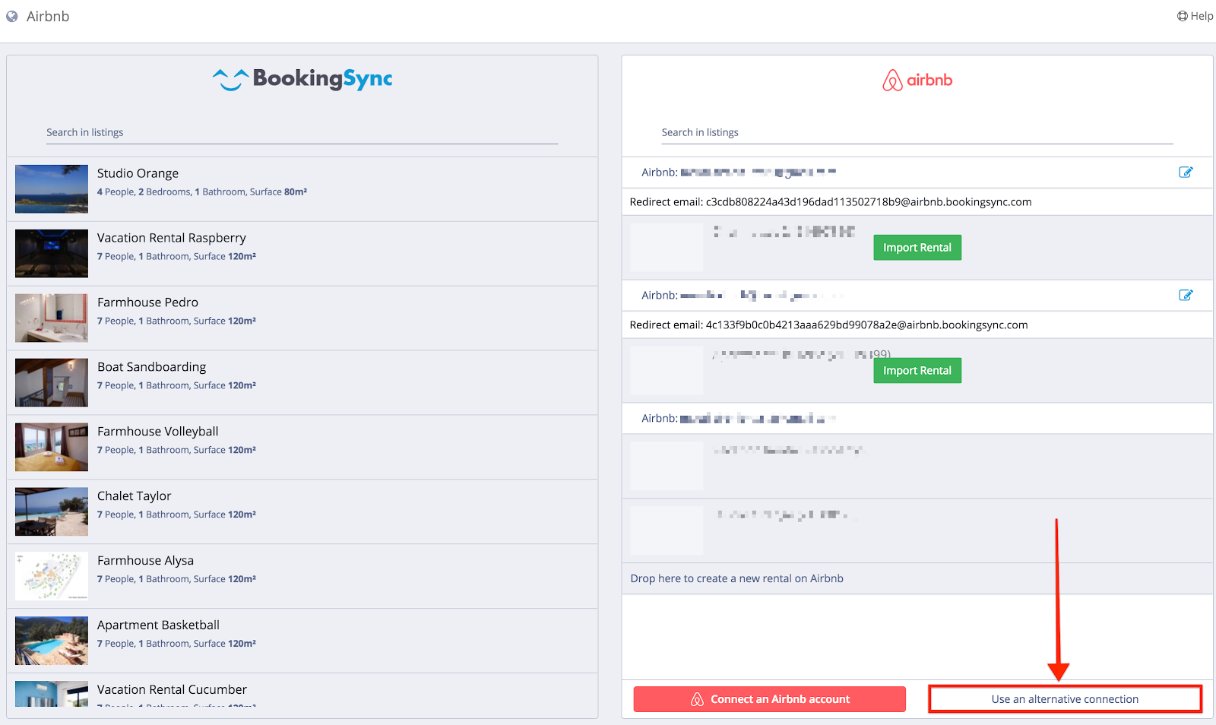Edit the second Airbnb account via pencil icon

(x=1186, y=296)
